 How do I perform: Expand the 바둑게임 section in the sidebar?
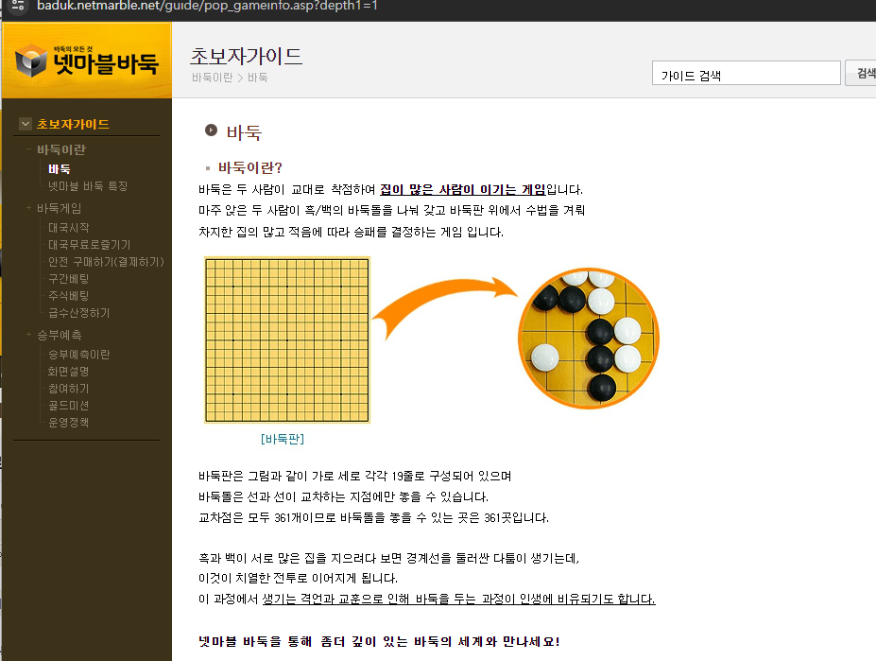[27, 208]
